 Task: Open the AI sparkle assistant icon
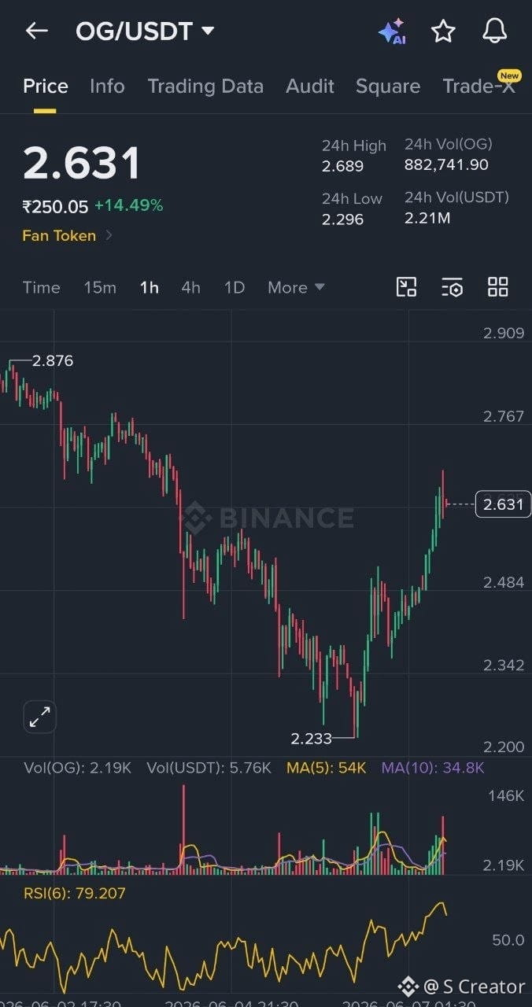(x=392, y=31)
